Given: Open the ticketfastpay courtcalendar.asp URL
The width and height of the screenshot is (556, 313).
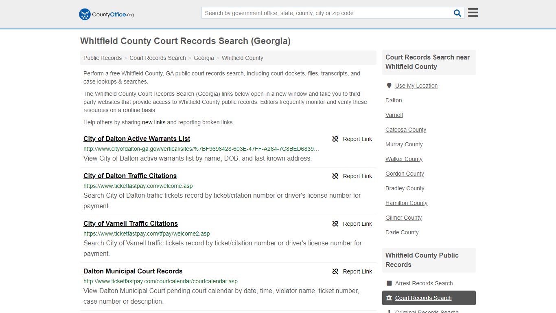Looking at the screenshot, I should pyautogui.click(x=160, y=281).
